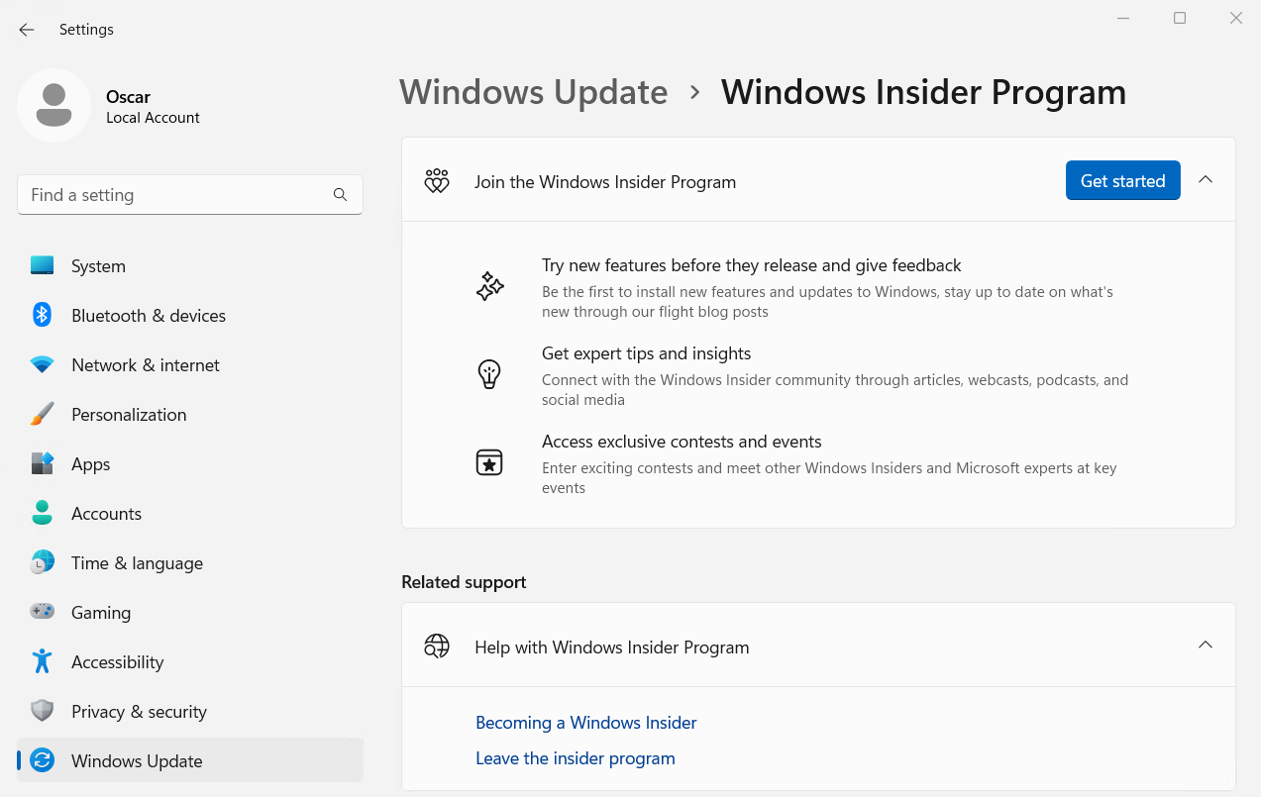This screenshot has width=1261, height=797.
Task: Click the Personalization paintbrush icon
Action: pyautogui.click(x=42, y=414)
